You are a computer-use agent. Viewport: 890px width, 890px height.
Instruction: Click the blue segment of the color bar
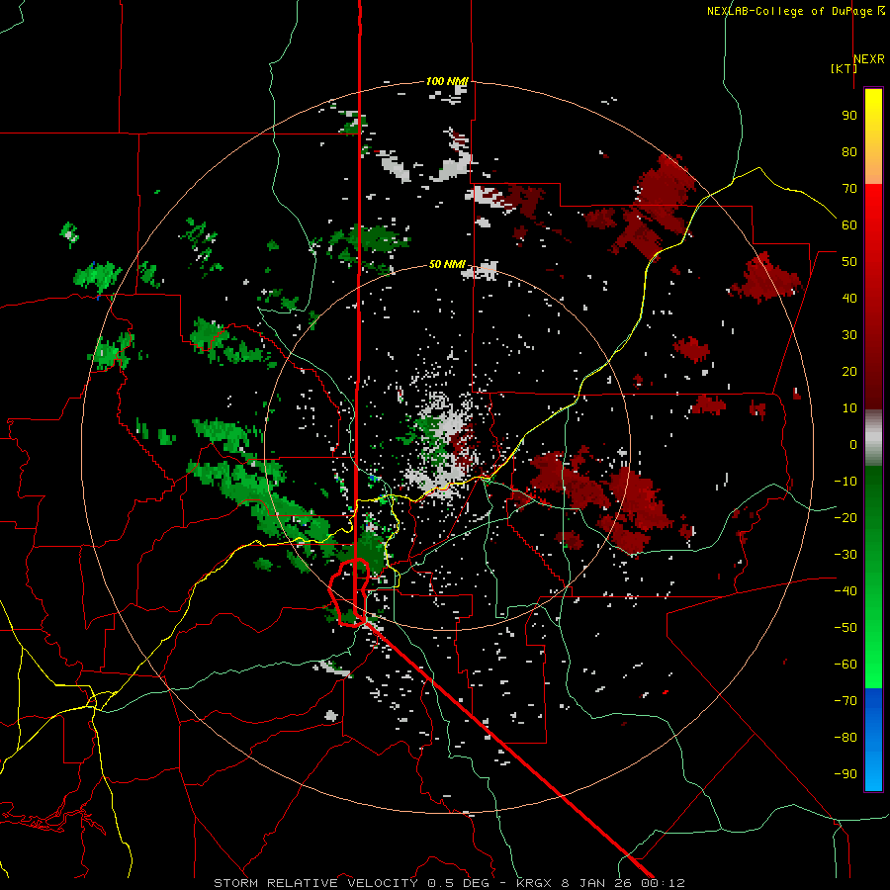click(x=873, y=739)
